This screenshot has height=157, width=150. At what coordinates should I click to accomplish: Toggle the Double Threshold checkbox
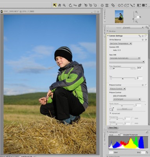[121, 135]
